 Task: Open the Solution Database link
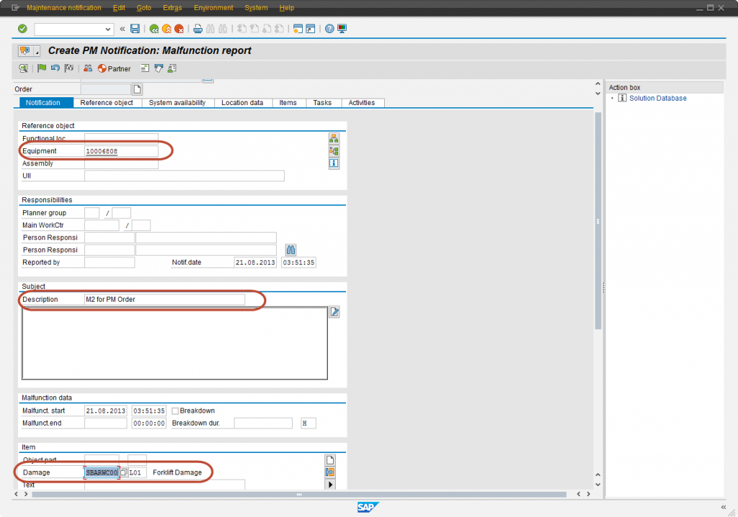pos(657,99)
